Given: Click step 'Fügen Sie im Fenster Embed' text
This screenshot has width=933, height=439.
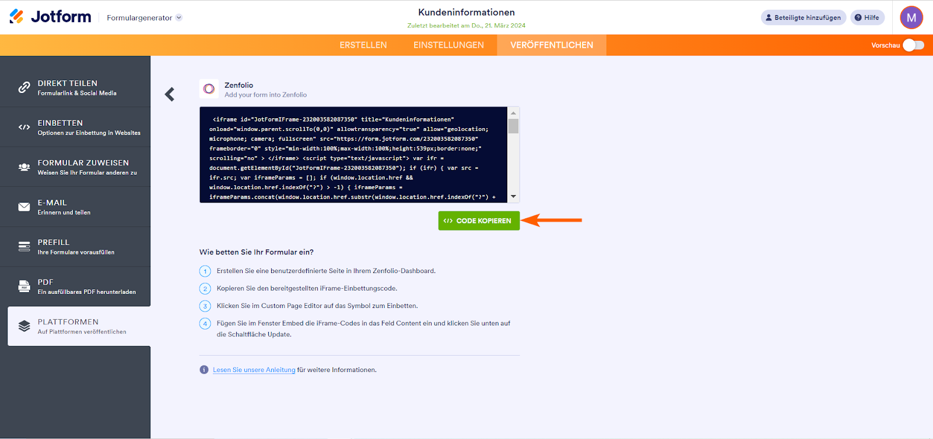Looking at the screenshot, I should (x=363, y=328).
